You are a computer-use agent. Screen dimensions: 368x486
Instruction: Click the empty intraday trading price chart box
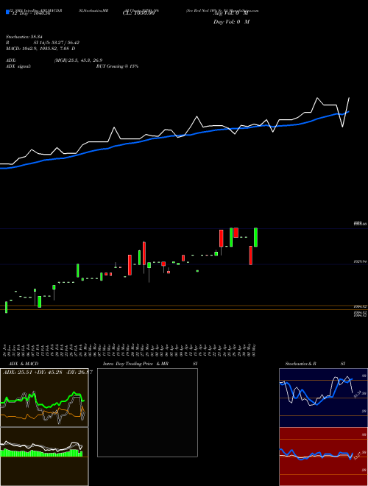[147, 412]
